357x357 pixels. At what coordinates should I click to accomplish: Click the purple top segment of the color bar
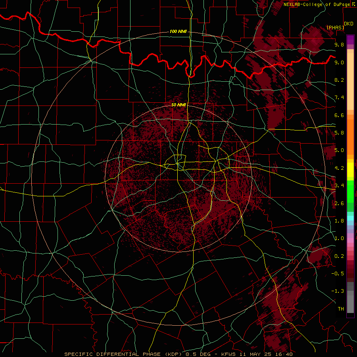tap(350, 40)
